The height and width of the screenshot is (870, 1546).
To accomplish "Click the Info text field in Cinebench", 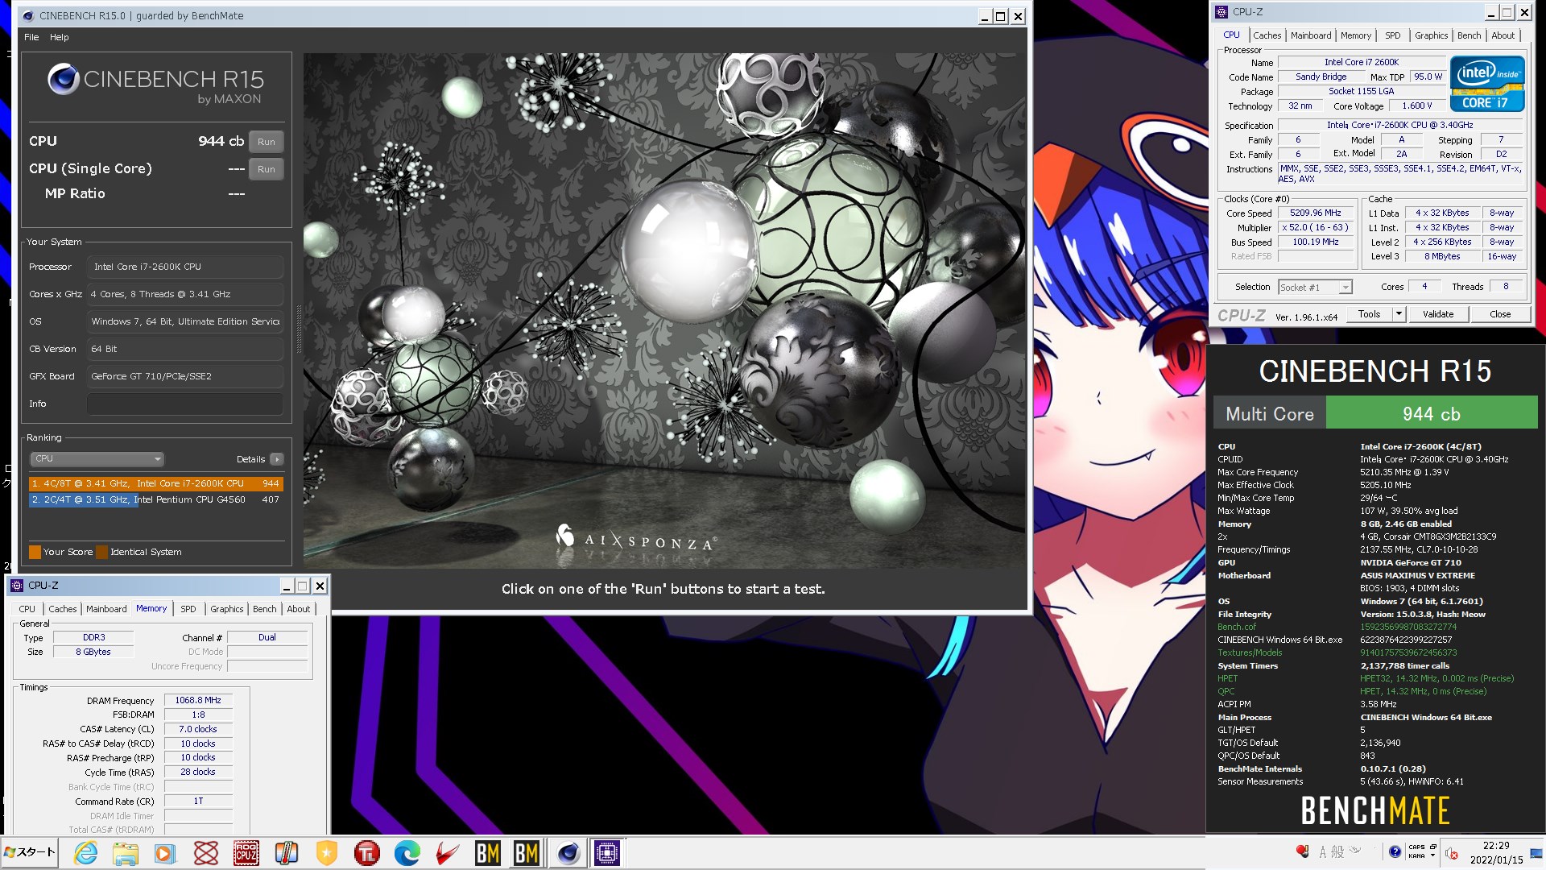I will (x=185, y=404).
